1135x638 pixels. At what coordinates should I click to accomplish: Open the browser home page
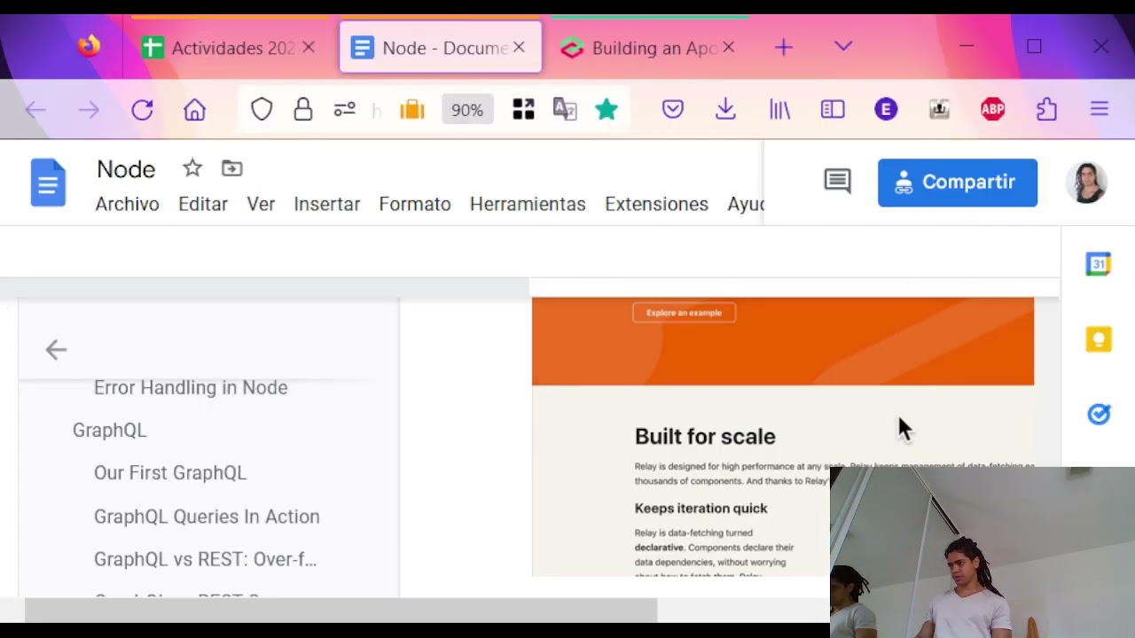click(195, 110)
